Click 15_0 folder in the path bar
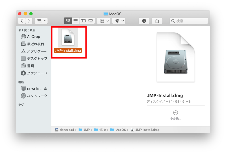This screenshot has height=154, width=226. 100,130
